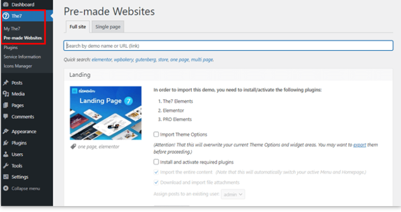The width and height of the screenshot is (401, 212).
Task: Click the store quick search link
Action: pyautogui.click(x=163, y=60)
